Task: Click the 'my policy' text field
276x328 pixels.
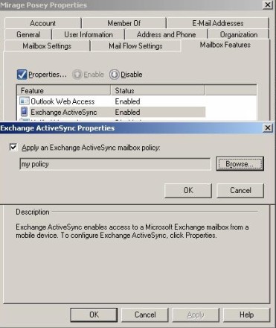Action: pos(115,164)
